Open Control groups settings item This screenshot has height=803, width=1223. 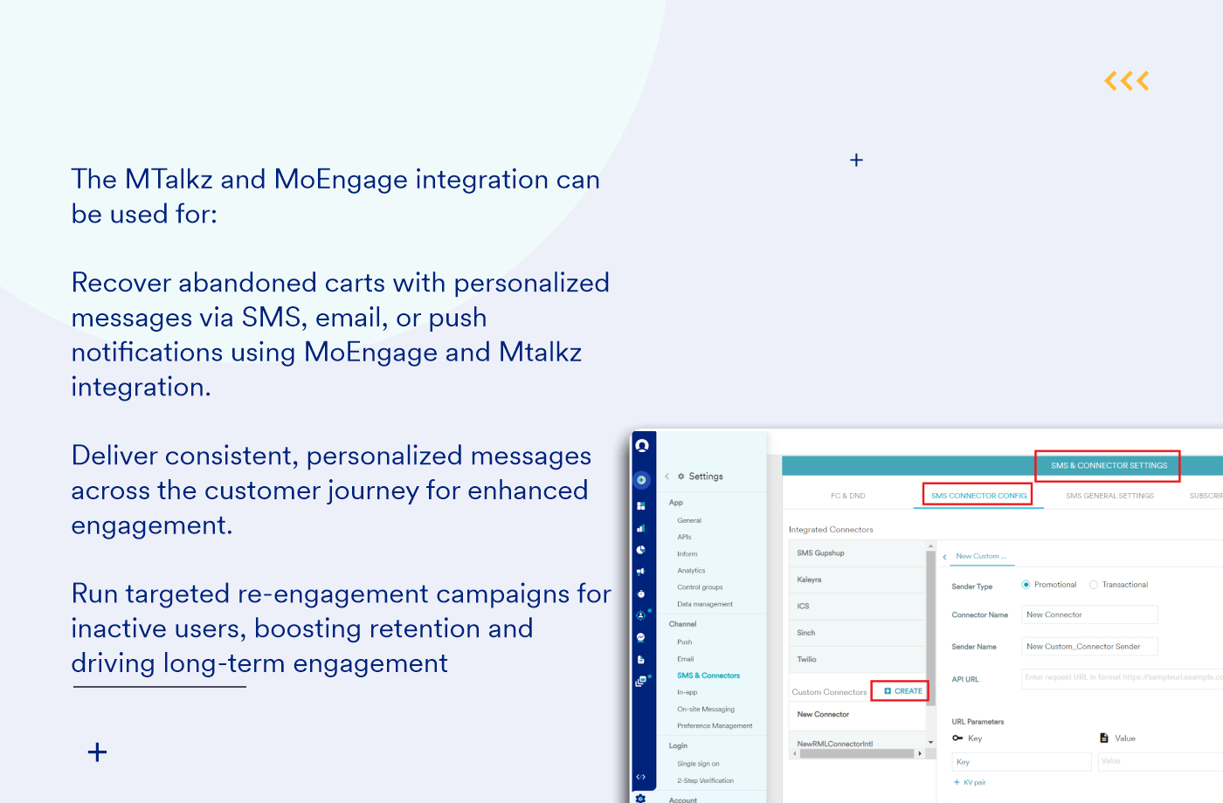coord(700,587)
